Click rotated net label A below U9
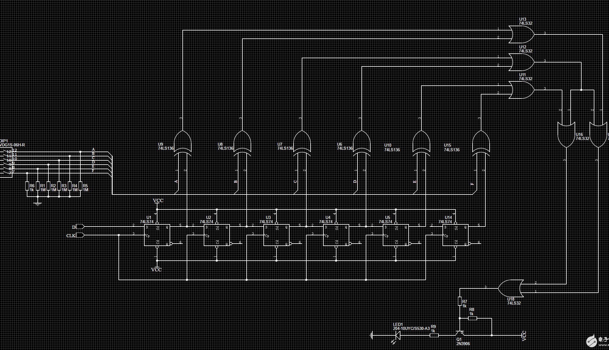This screenshot has width=609, height=350. click(x=176, y=181)
